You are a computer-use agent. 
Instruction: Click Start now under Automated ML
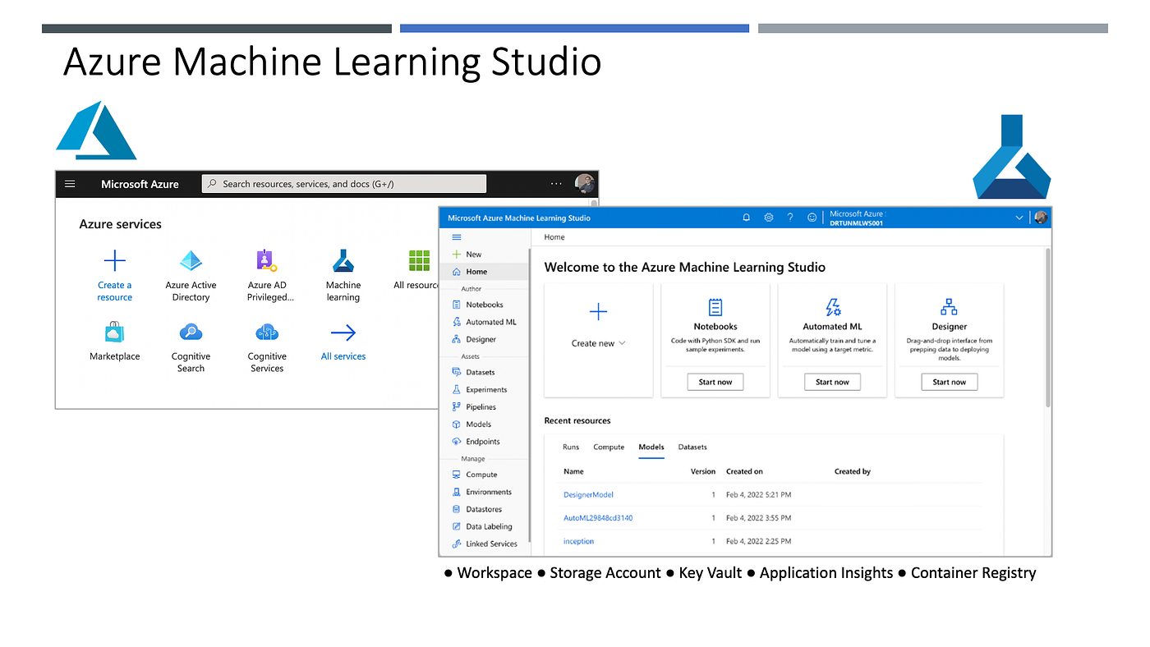[x=832, y=382]
